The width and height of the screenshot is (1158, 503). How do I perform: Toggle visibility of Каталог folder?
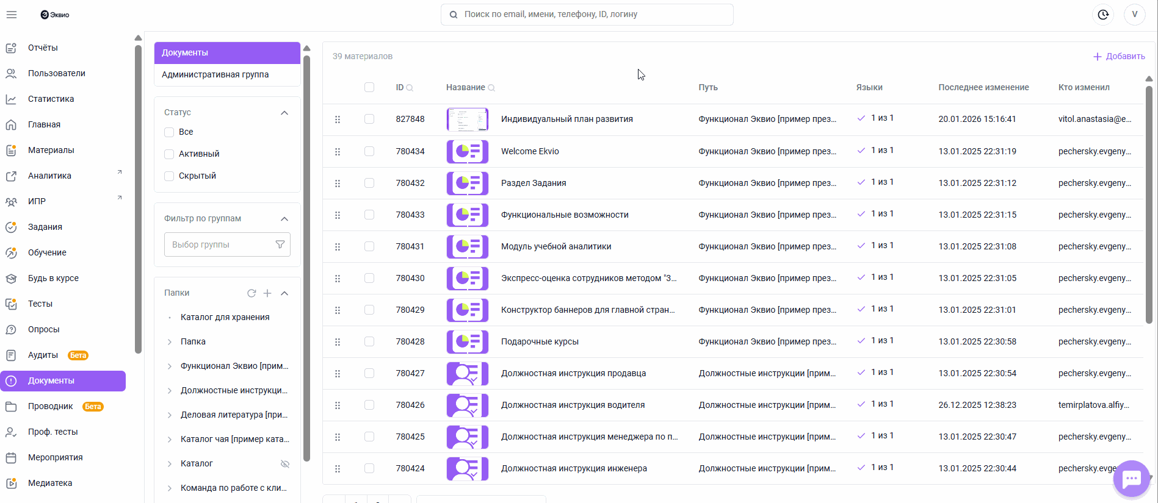(284, 464)
